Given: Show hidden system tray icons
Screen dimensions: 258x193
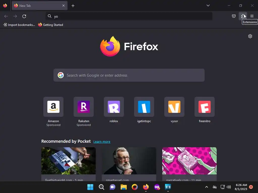Looking at the screenshot, I should 207,187.
